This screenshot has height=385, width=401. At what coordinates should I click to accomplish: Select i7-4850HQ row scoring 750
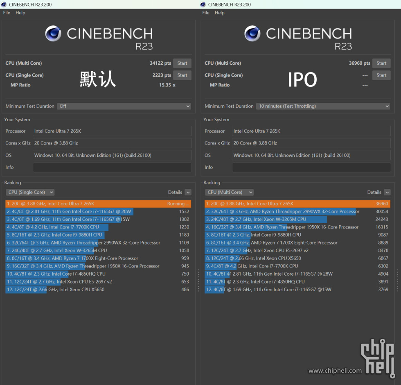click(98, 274)
